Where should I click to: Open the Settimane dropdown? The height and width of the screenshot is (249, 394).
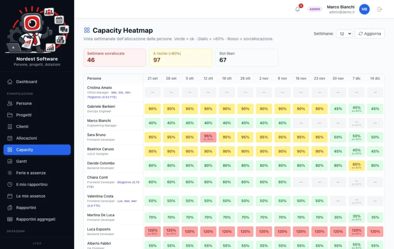pos(344,34)
